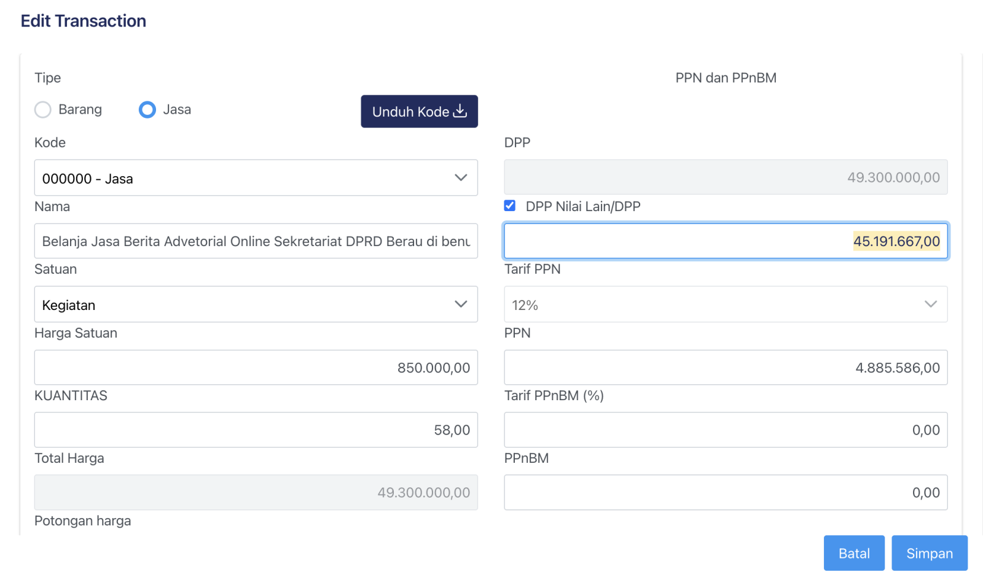Screen dimensions: 983x588
Task: Click the Batal button
Action: [854, 553]
